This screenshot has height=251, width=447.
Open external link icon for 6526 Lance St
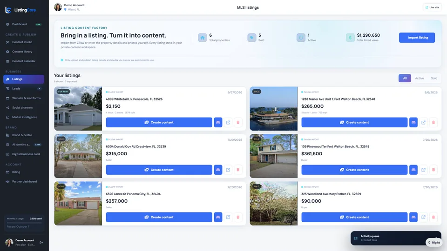(x=228, y=217)
